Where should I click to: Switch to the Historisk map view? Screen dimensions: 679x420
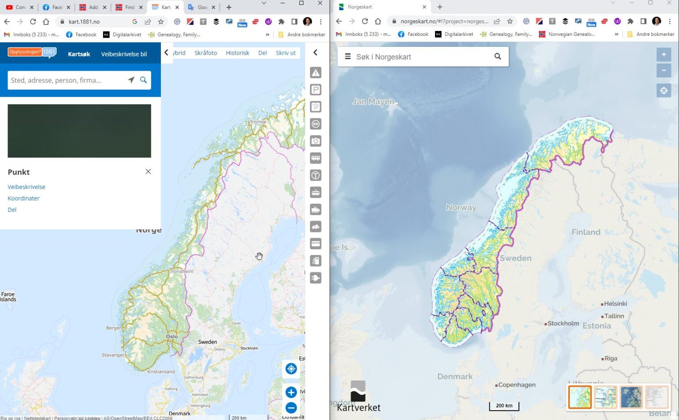(237, 53)
